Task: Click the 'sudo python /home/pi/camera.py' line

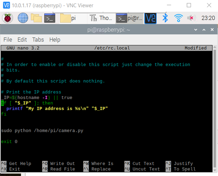Action: pos(42,131)
